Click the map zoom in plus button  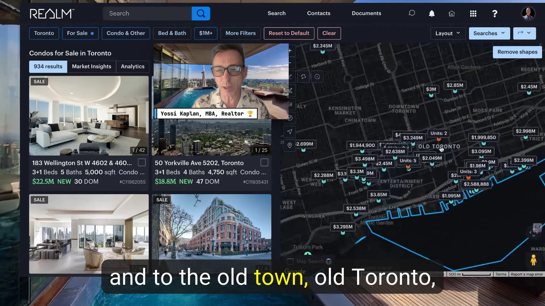click(x=290, y=51)
